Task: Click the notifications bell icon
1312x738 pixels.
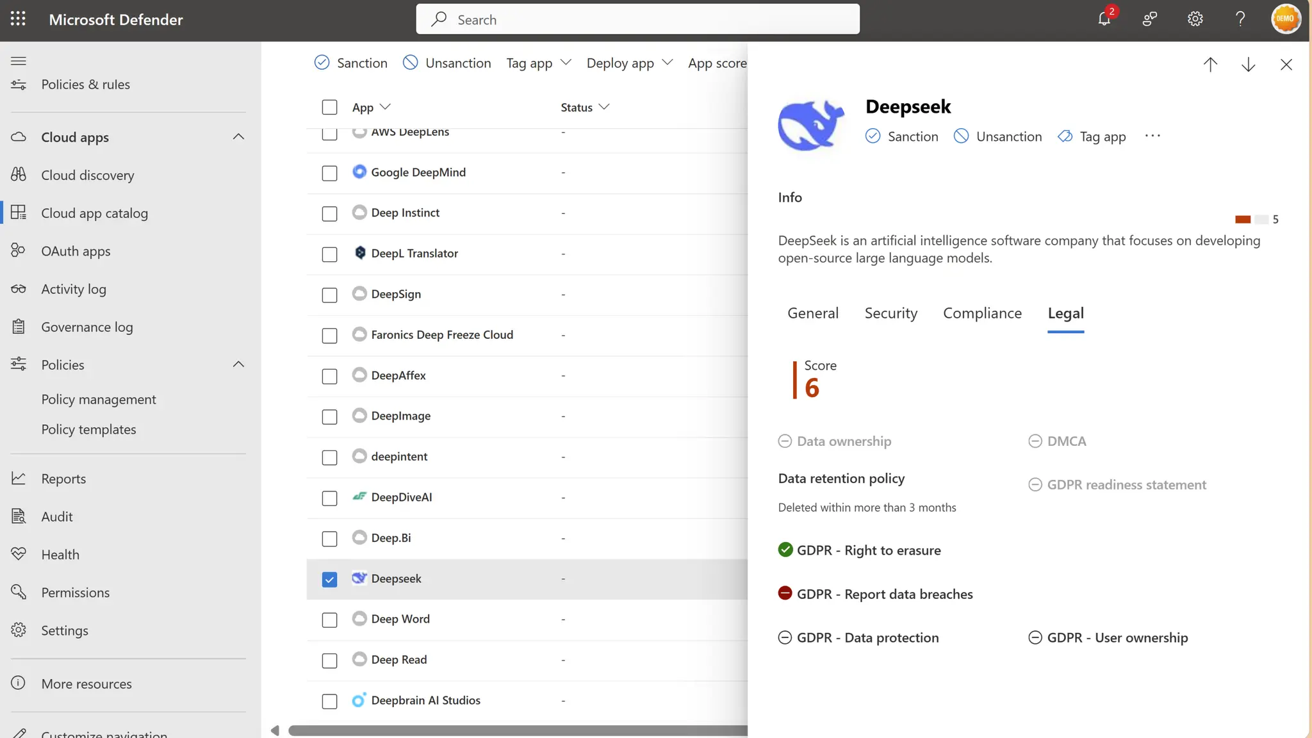Action: (1104, 19)
